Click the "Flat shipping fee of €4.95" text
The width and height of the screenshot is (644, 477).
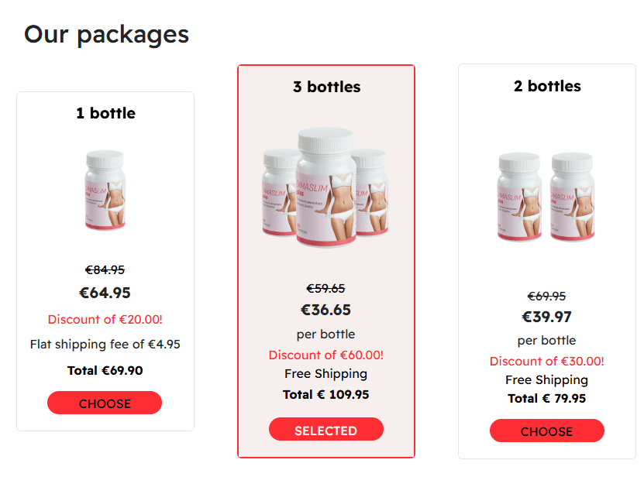[105, 344]
